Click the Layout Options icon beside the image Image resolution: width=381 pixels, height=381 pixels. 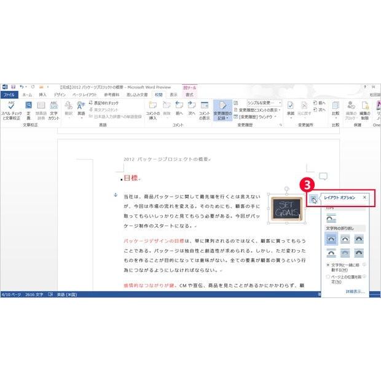coord(313,199)
